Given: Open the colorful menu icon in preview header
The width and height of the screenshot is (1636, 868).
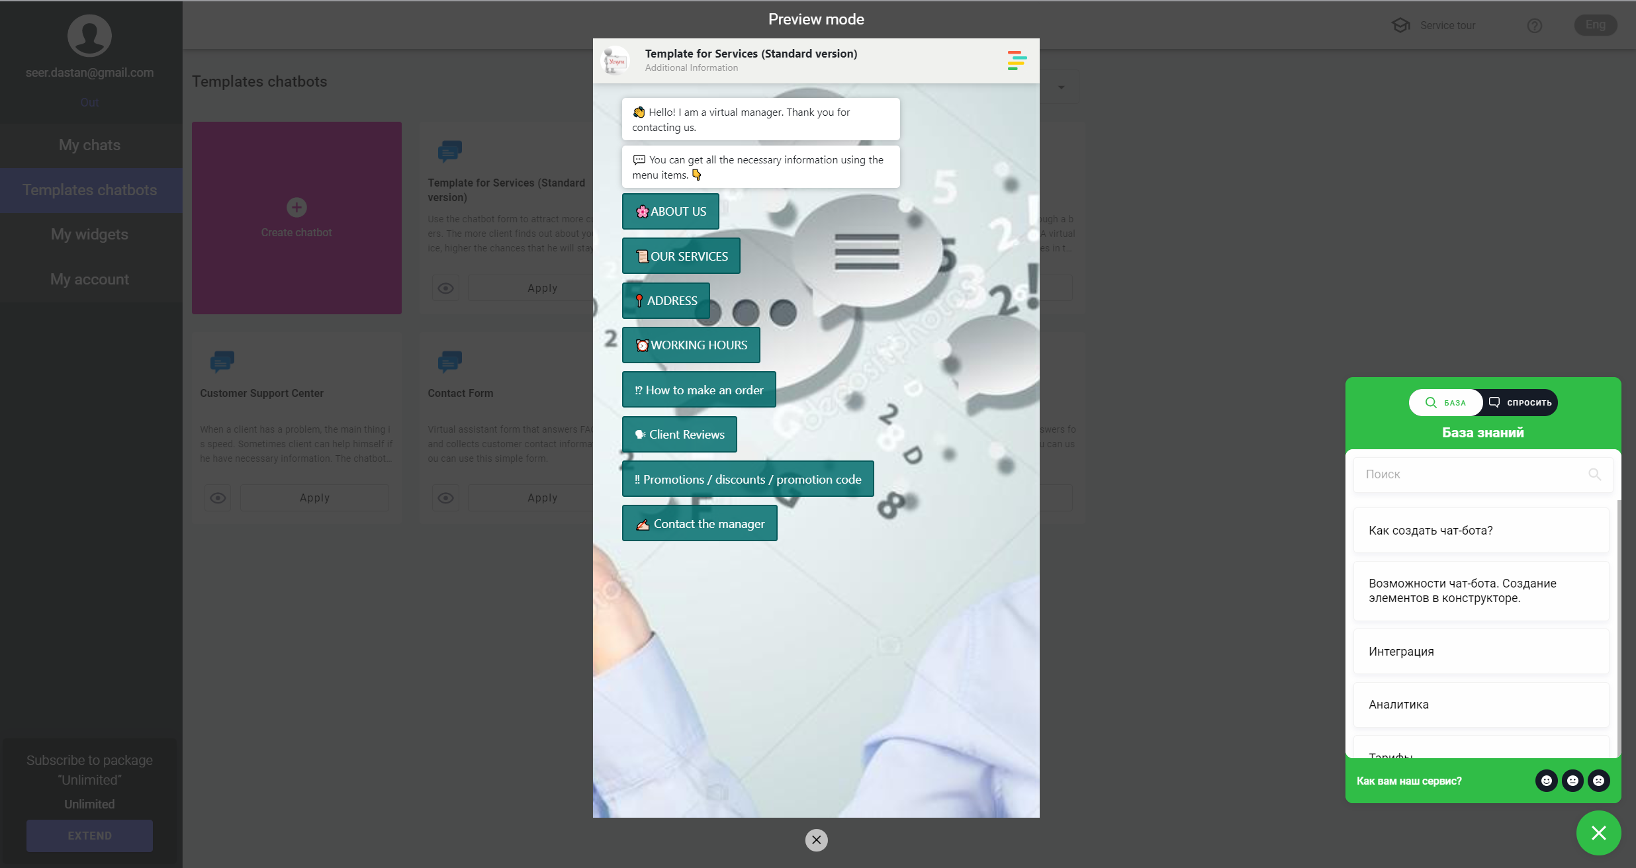Looking at the screenshot, I should [x=1017, y=60].
